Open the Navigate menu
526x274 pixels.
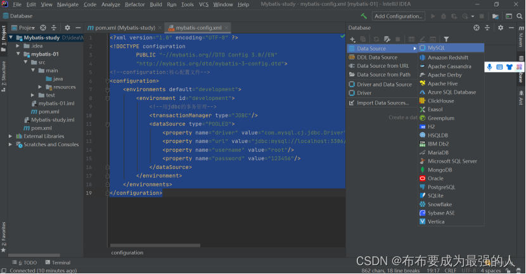68,4
